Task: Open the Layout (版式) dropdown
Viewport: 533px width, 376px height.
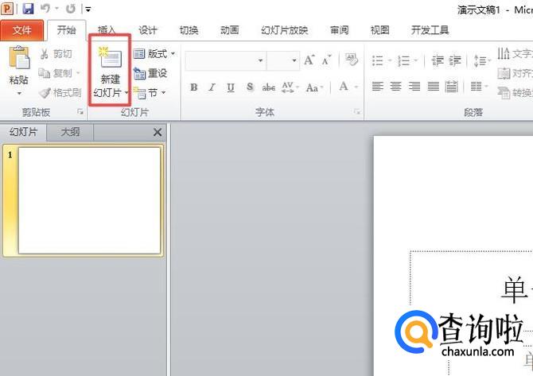Action: 154,54
